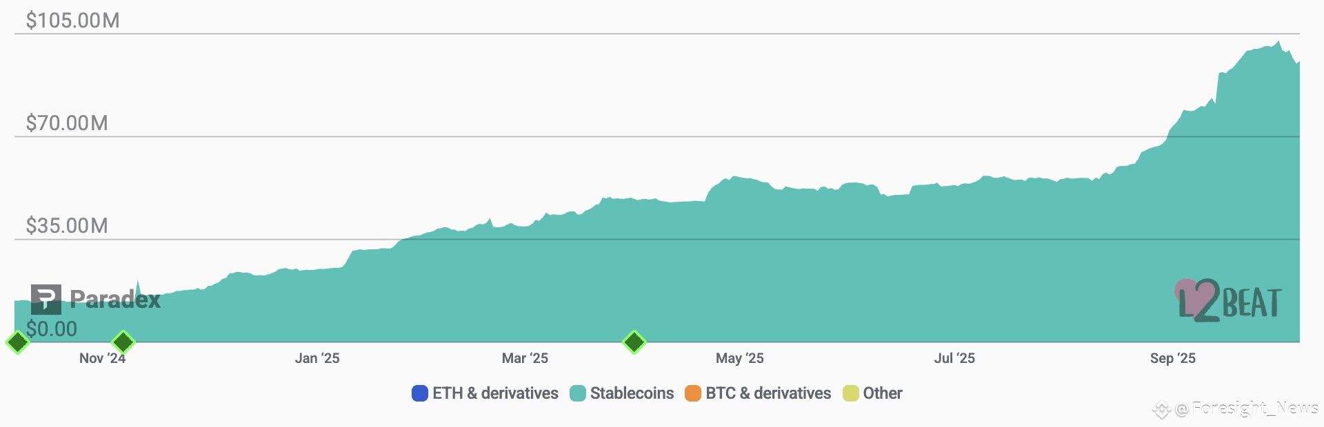Toggle the Stablecoins teal legend swatch

tap(578, 393)
